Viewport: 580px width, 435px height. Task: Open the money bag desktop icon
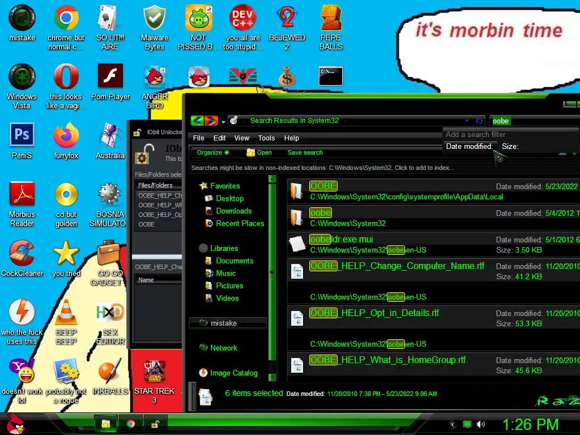tap(287, 76)
